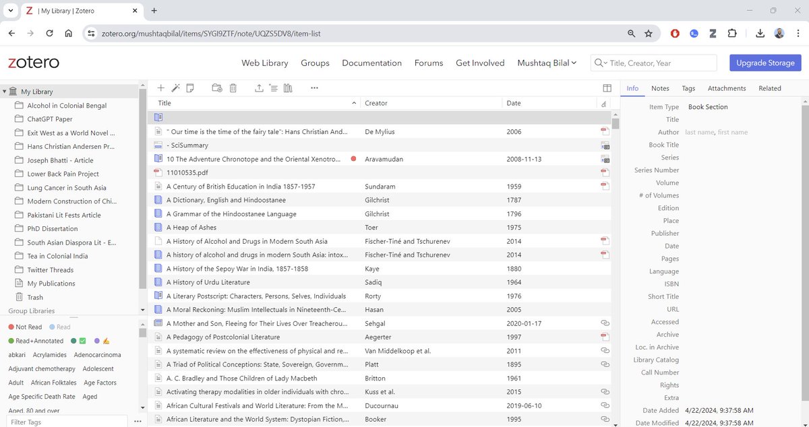Toggle the Age Factors tag filter
This screenshot has height=427, width=809.
[100, 383]
